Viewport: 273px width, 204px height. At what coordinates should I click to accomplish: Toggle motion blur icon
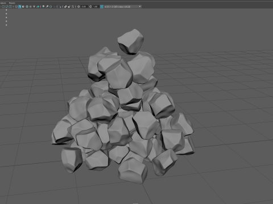47,7
